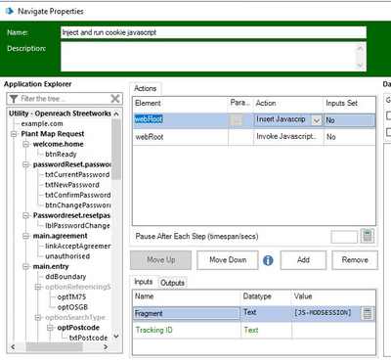The width and height of the screenshot is (391, 363).
Task: Click the Move Down button
Action: pos(228,260)
